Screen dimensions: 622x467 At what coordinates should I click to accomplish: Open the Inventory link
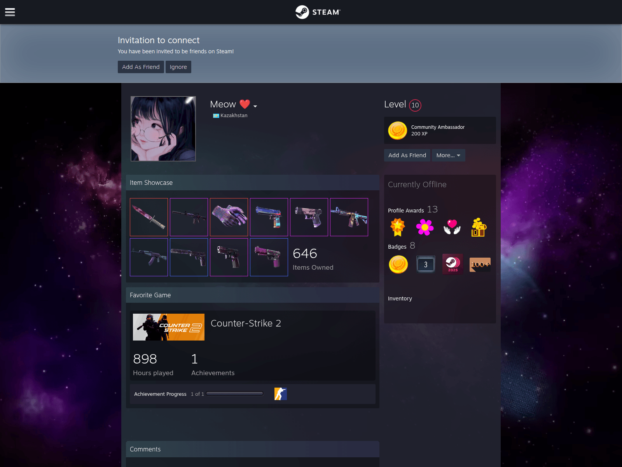coord(400,298)
